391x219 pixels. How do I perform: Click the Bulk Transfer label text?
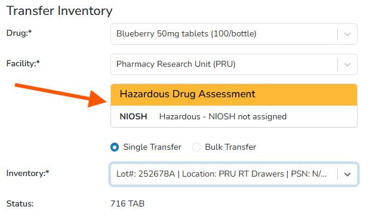pyautogui.click(x=230, y=147)
